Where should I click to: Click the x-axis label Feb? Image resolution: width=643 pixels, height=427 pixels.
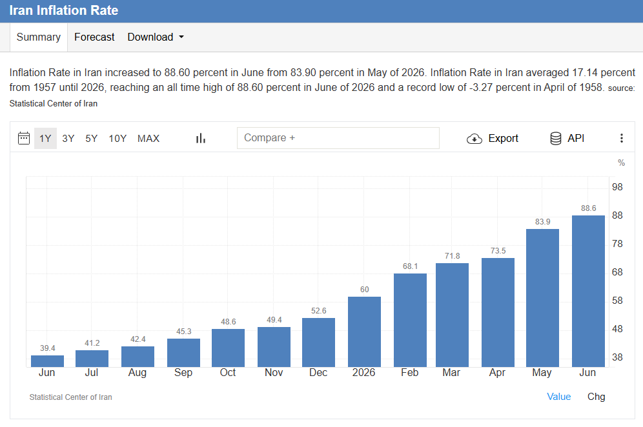click(410, 373)
